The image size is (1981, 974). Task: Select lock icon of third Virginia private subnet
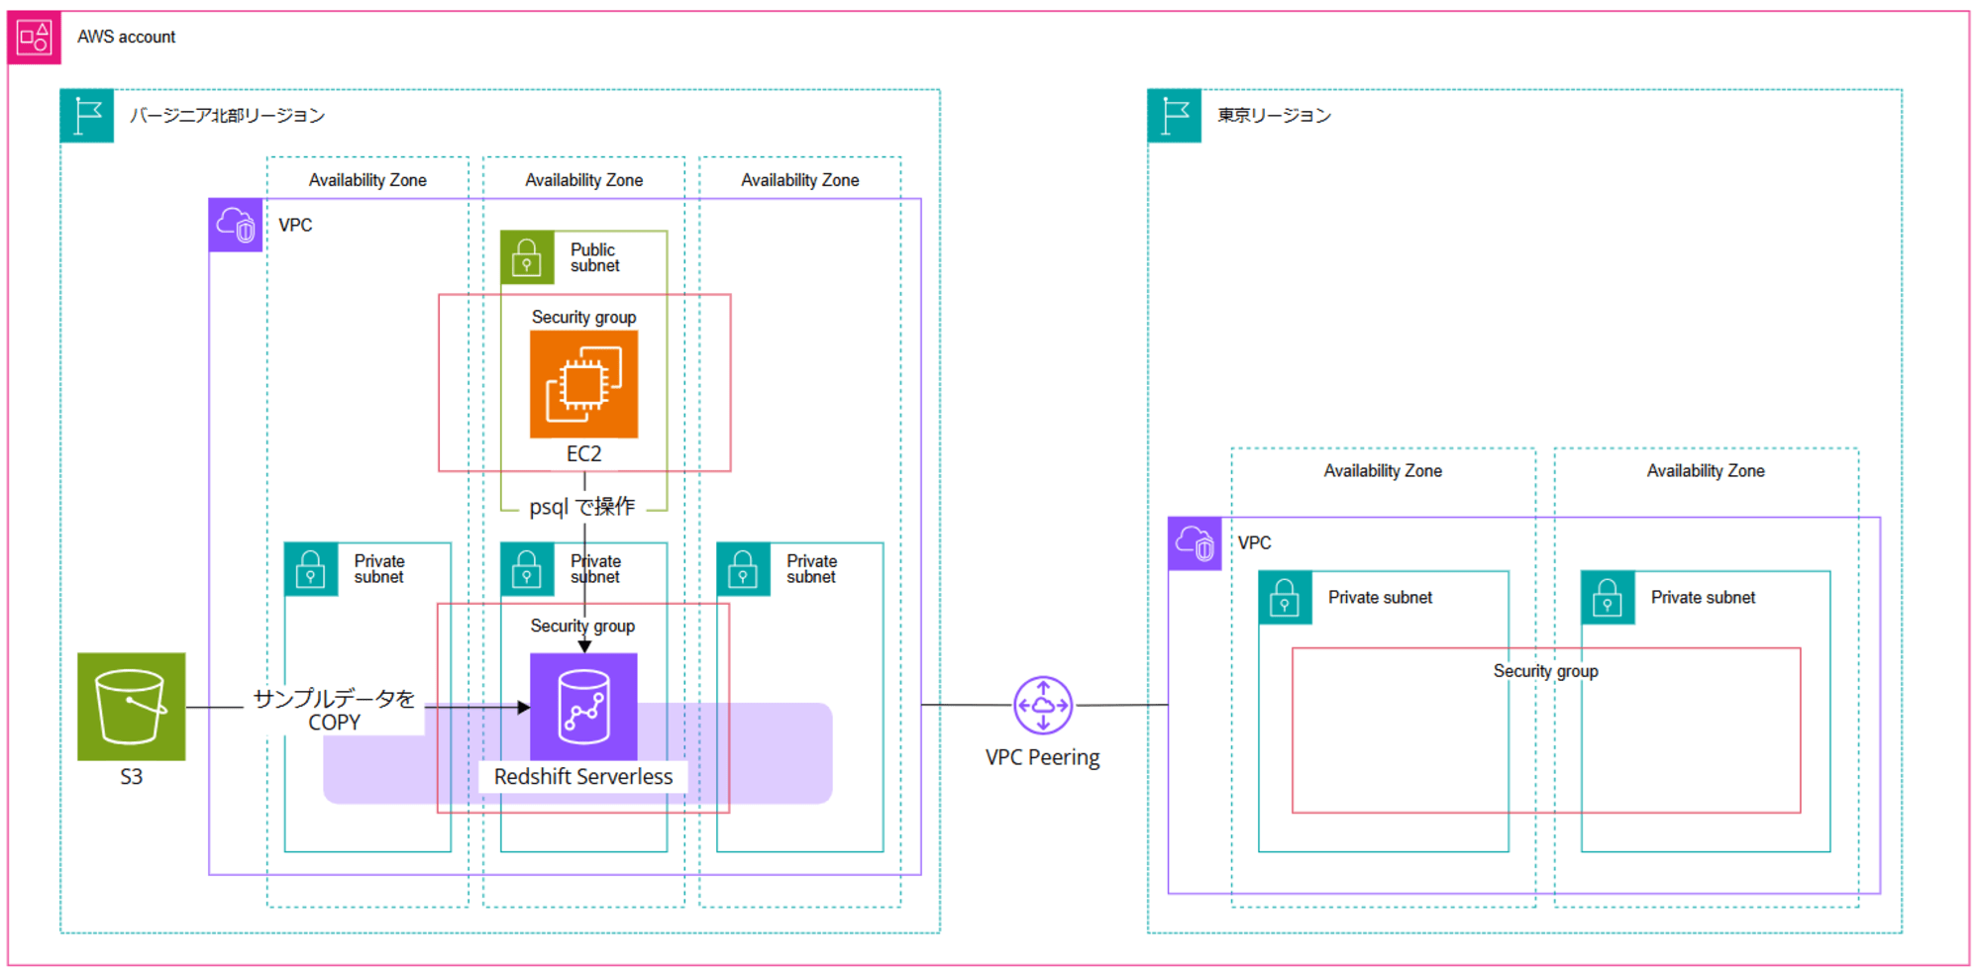point(743,569)
